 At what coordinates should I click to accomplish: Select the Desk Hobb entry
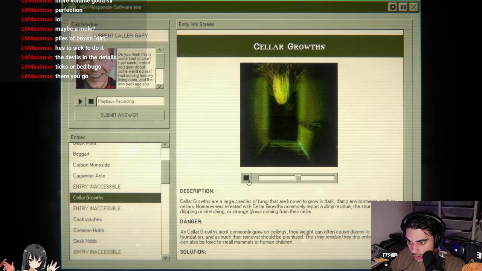click(115, 241)
